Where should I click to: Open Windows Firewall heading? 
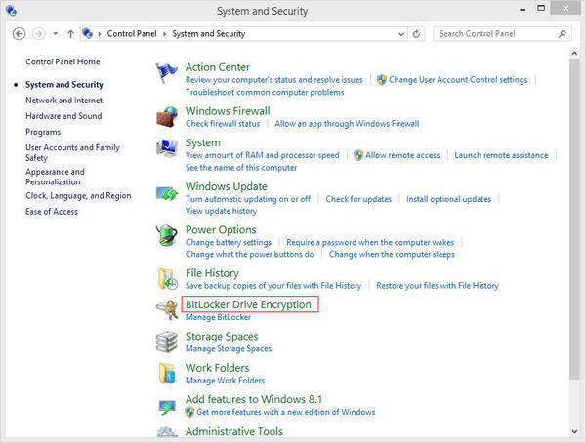coord(228,111)
